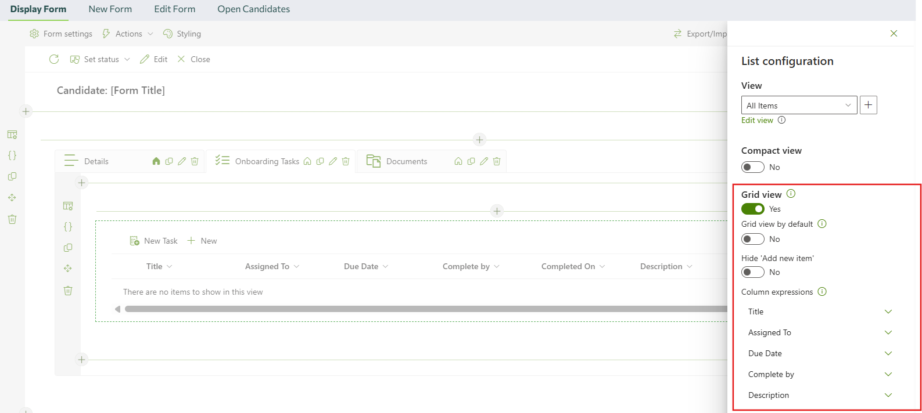Screen dimensions: 922x413
Task: Toggle the Compact view switch
Action: (x=753, y=167)
